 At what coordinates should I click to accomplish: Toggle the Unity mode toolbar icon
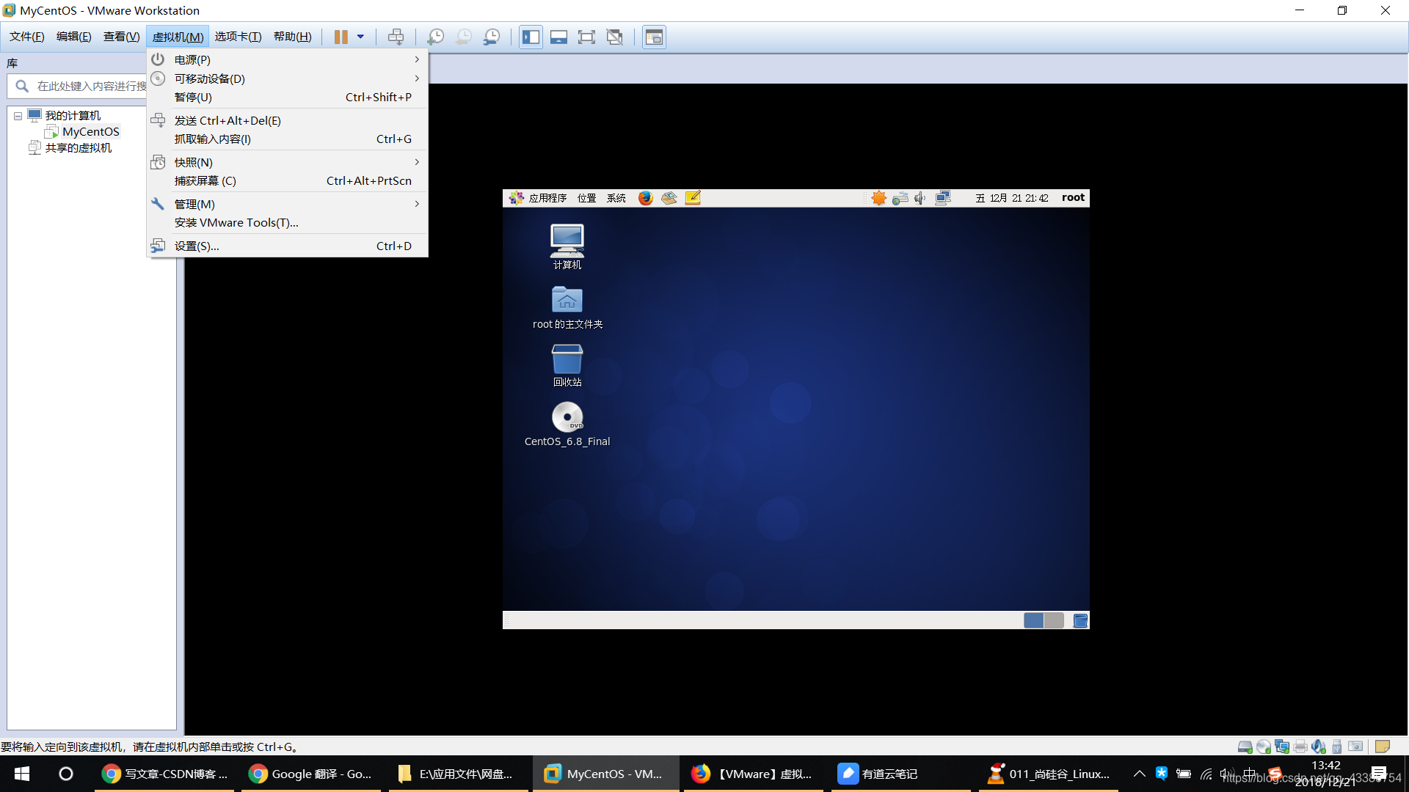pos(615,37)
